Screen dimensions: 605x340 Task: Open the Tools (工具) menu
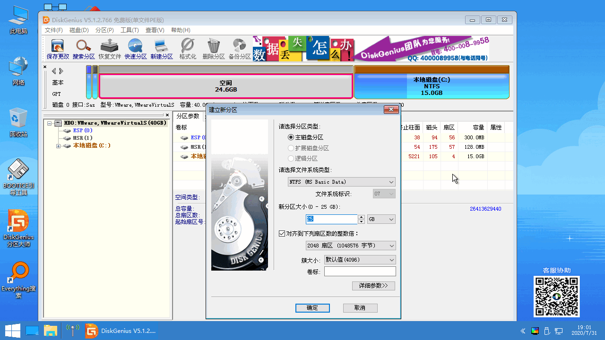click(130, 30)
